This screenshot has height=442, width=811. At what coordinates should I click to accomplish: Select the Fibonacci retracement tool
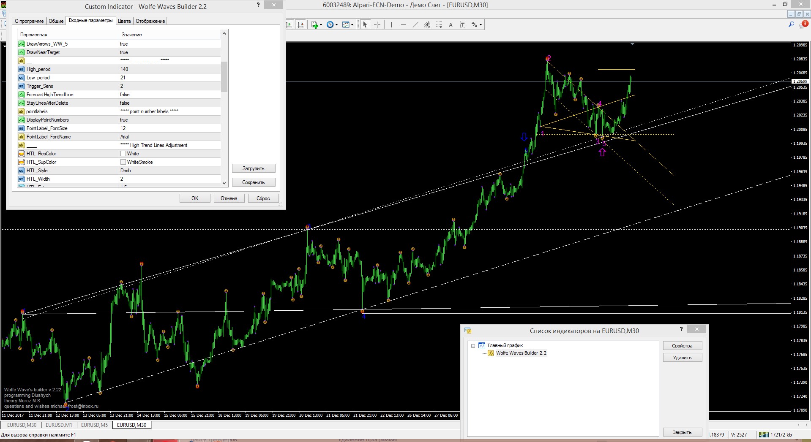pos(439,25)
